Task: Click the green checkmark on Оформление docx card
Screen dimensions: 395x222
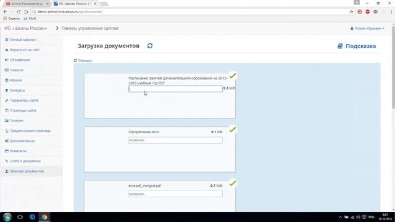Action: click(233, 129)
